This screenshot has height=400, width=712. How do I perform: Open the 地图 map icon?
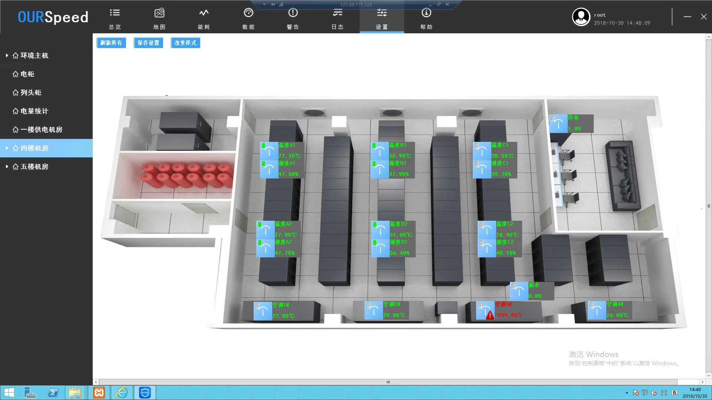pyautogui.click(x=159, y=13)
